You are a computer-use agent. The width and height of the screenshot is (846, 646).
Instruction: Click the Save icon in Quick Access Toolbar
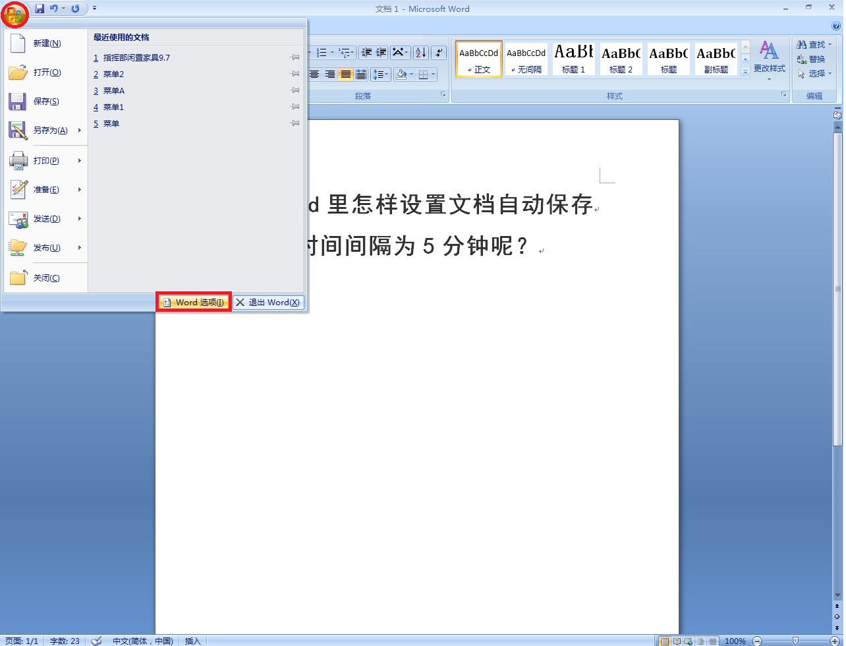[x=40, y=9]
